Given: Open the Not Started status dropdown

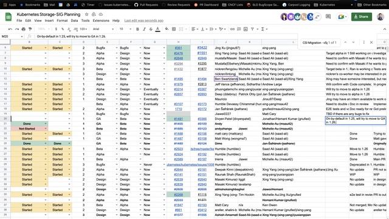Looking at the screenshot, I should coord(46,128).
